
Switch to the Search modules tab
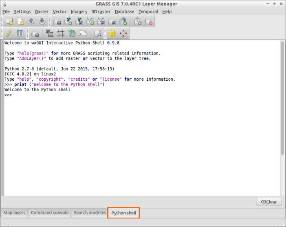(x=90, y=213)
